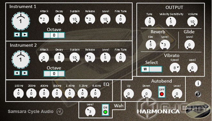This screenshot has height=121, width=212.
Task: Click the Vibrato Select waveform switch
Action: pyautogui.click(x=151, y=69)
